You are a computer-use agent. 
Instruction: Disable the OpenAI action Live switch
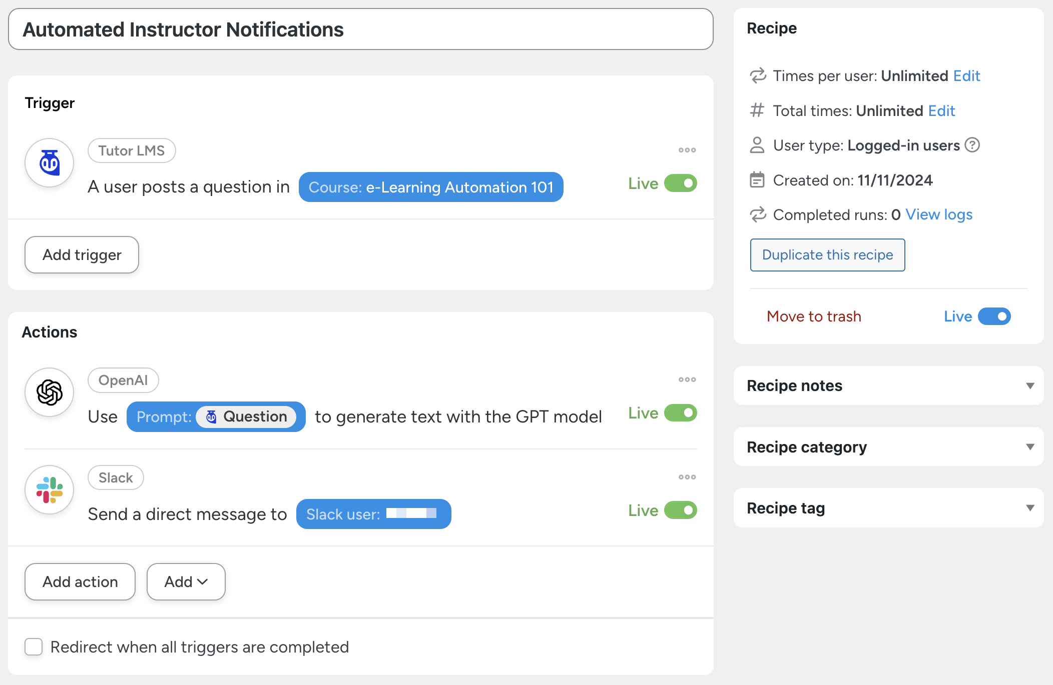[x=680, y=413]
